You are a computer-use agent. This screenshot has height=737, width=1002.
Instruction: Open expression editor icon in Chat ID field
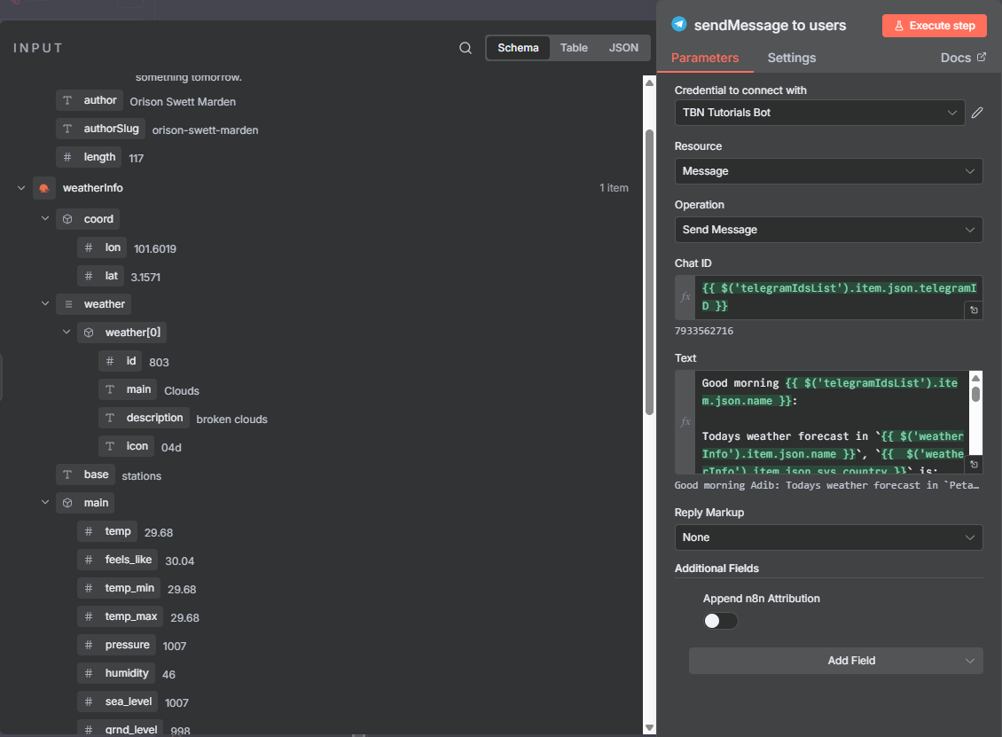[x=974, y=310]
